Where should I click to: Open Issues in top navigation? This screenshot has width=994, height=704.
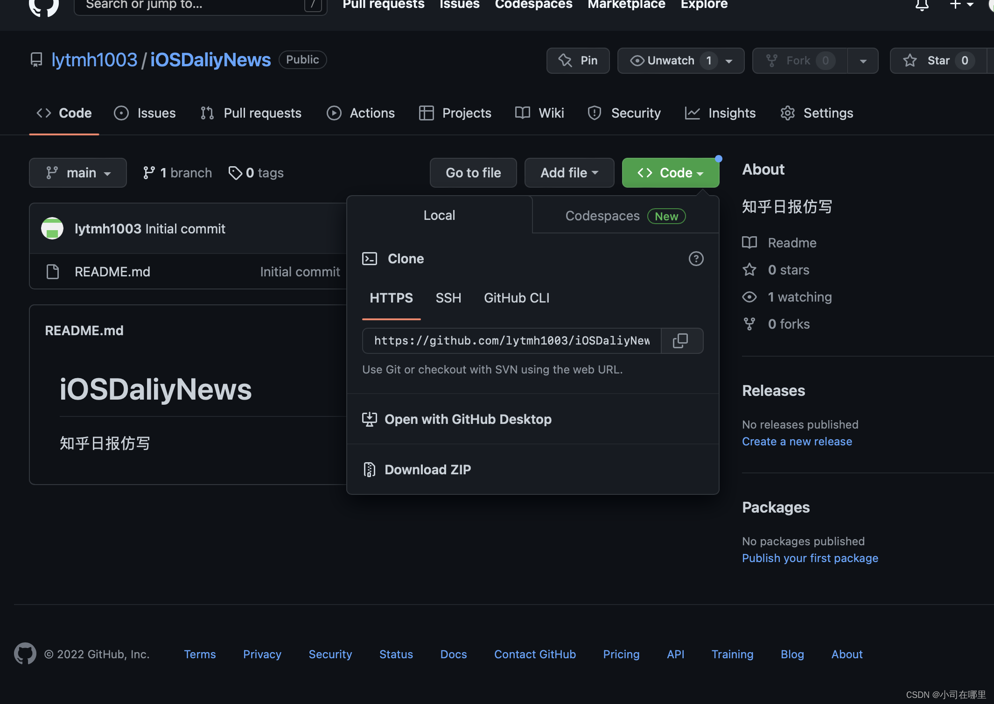[x=460, y=5]
